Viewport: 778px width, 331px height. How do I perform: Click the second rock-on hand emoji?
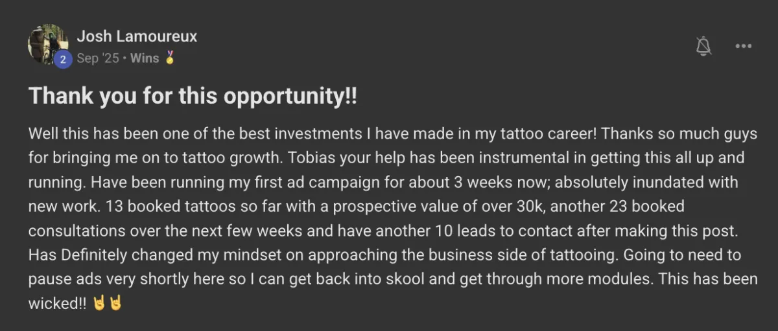[x=115, y=304]
